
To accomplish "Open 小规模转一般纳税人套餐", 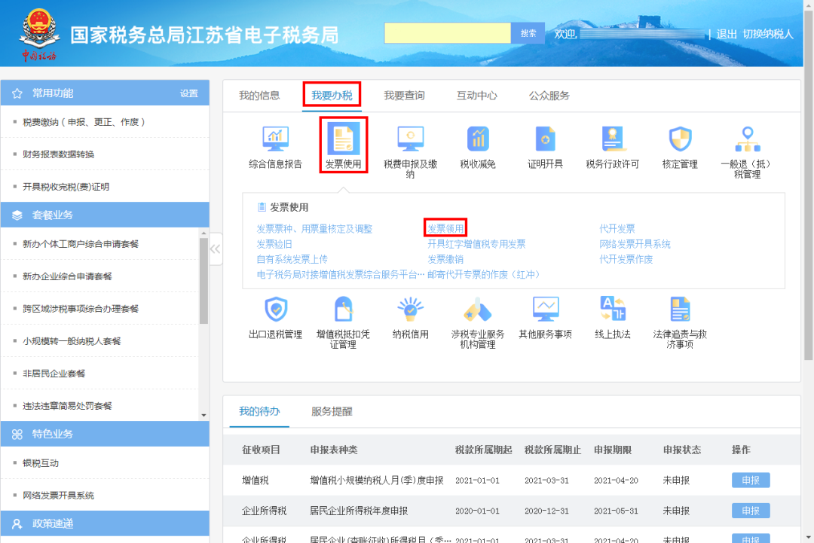I will click(x=72, y=341).
